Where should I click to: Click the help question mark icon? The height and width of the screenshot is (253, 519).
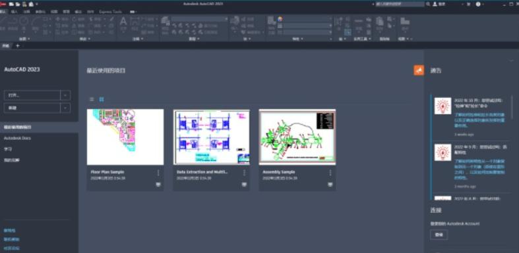(478, 4)
